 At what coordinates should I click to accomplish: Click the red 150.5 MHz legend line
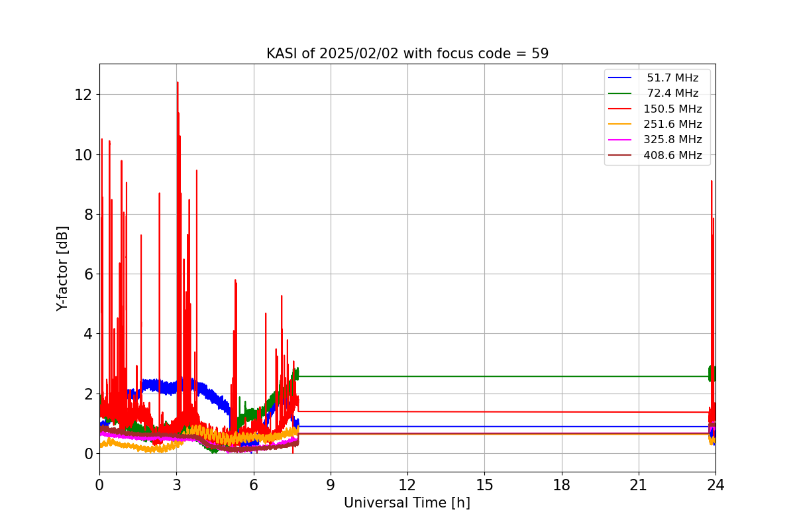point(619,109)
